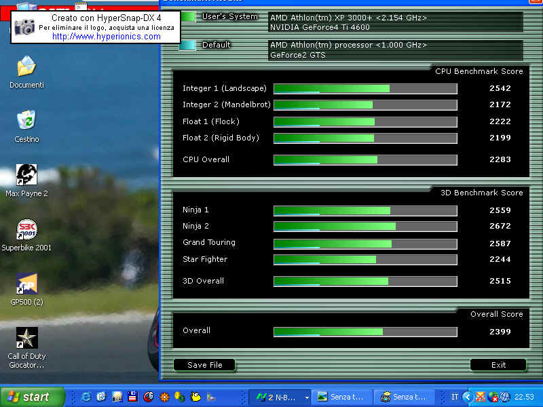
Task: Launch Internet Explorer from quick launch
Action: pyautogui.click(x=86, y=397)
